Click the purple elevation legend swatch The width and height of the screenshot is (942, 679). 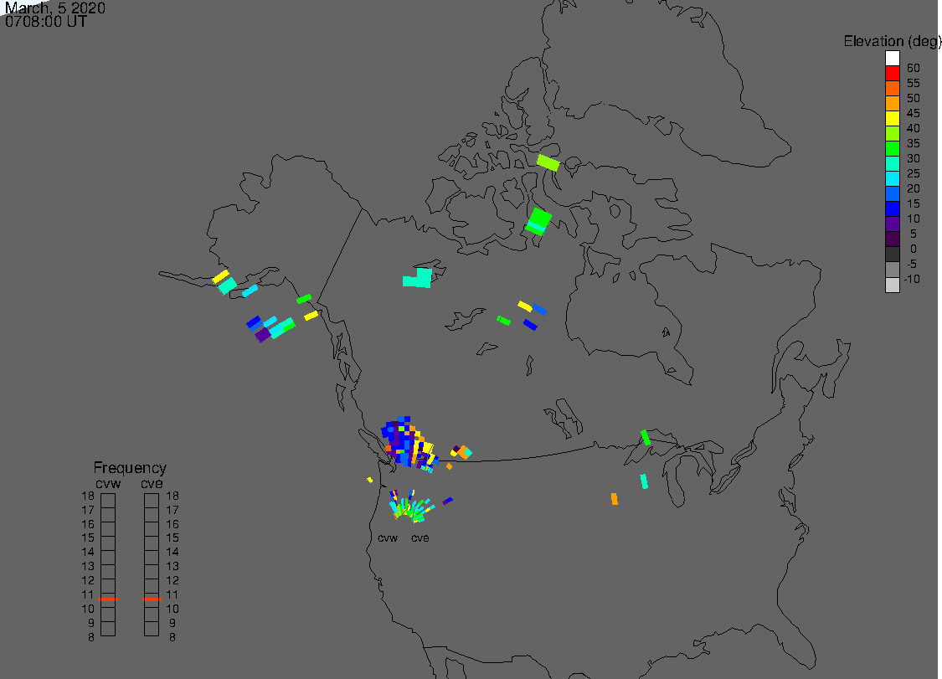(x=892, y=224)
